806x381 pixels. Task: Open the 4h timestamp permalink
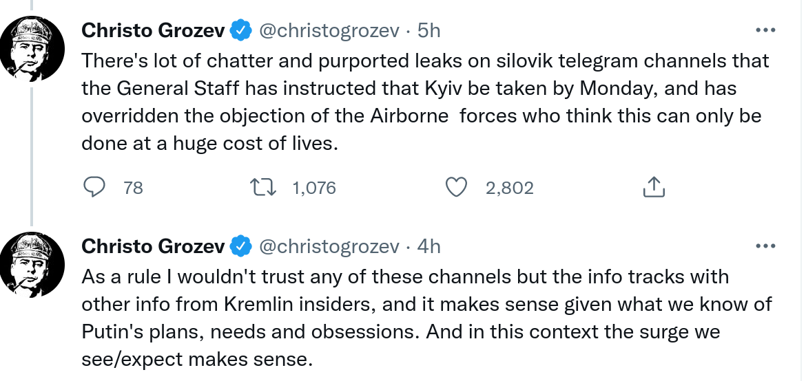point(429,246)
